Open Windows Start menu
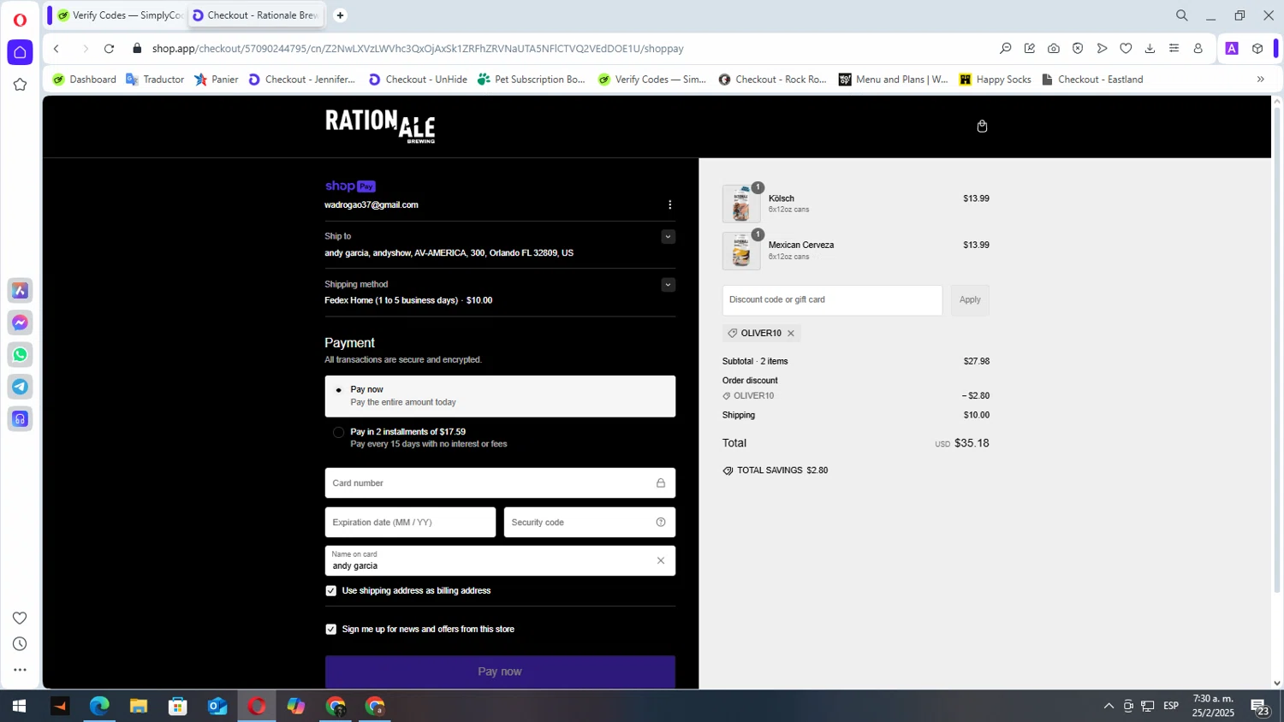Image resolution: width=1284 pixels, height=722 pixels. [x=19, y=707]
